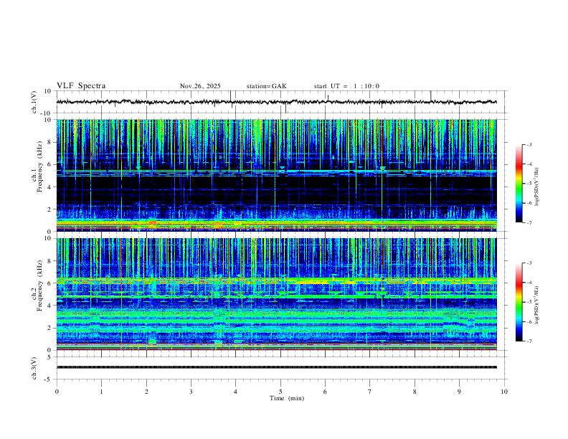Click the ch.1 voltage waveform trace

pos(276,102)
